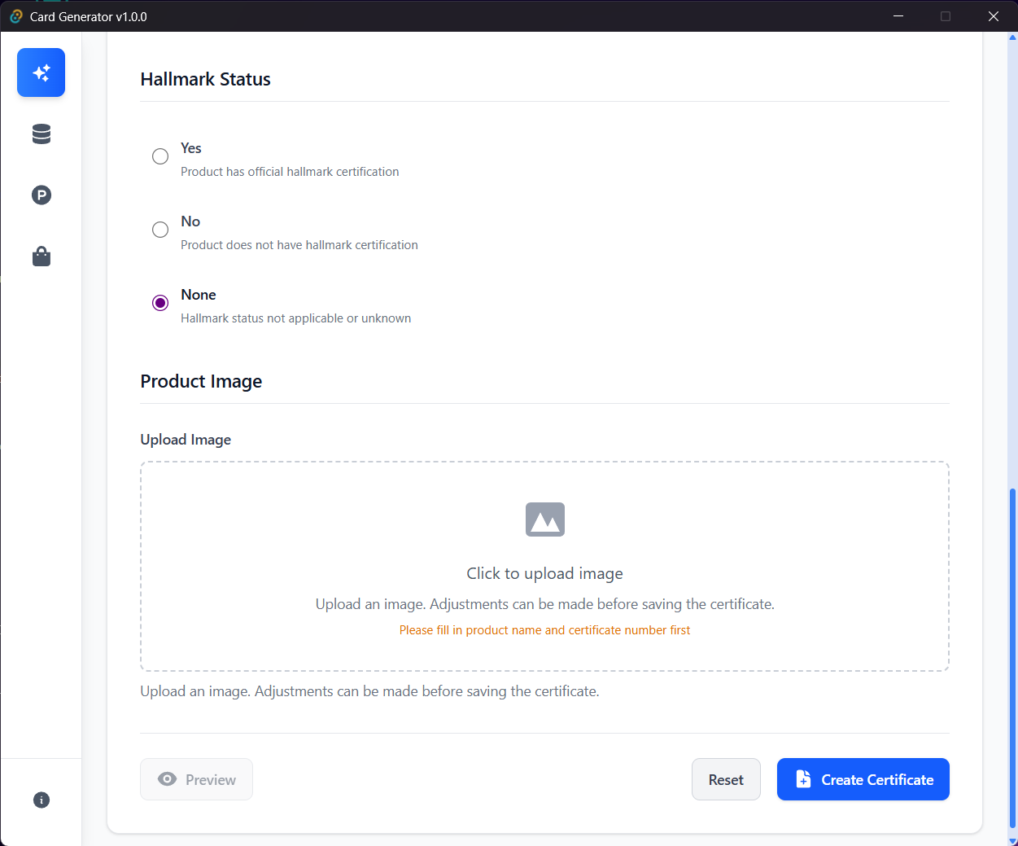Open the database section from sidebar
This screenshot has height=846, width=1018.
pyautogui.click(x=41, y=134)
